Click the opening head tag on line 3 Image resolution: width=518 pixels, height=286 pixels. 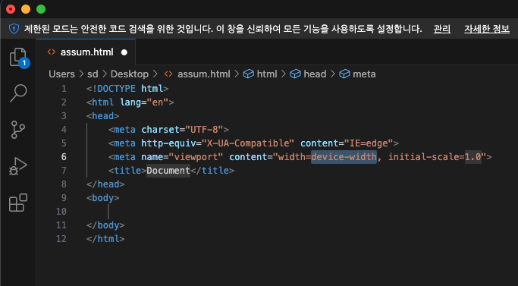pos(102,116)
